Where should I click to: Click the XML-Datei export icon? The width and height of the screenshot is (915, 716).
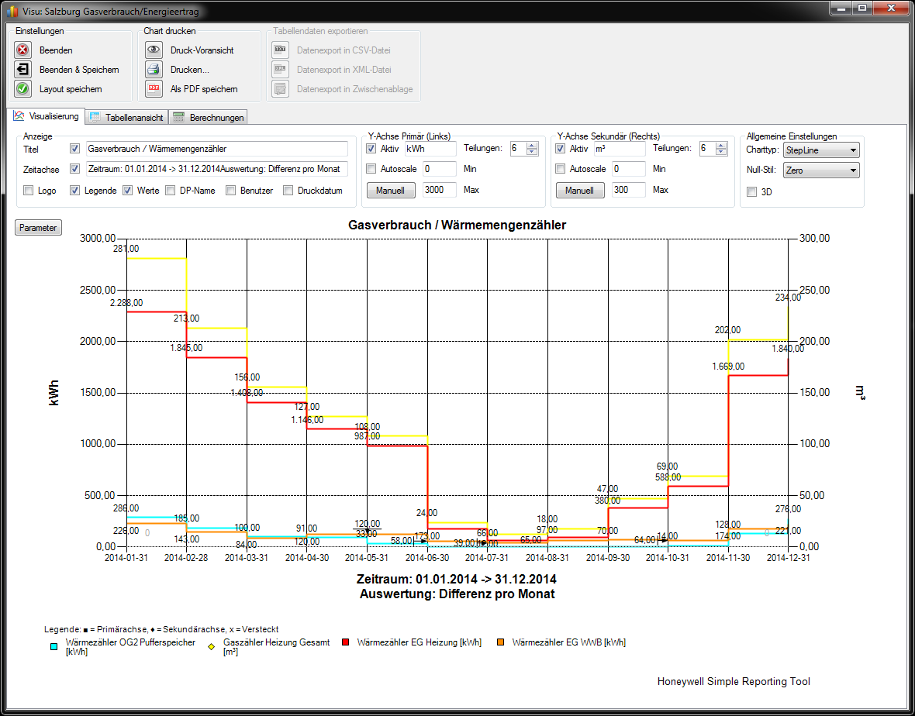[280, 70]
